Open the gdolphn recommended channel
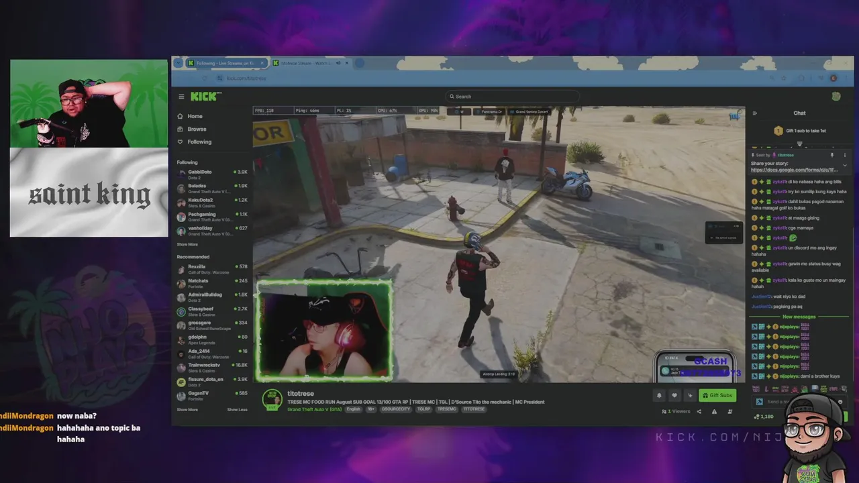Viewport: 859px width, 483px height. pyautogui.click(x=212, y=339)
